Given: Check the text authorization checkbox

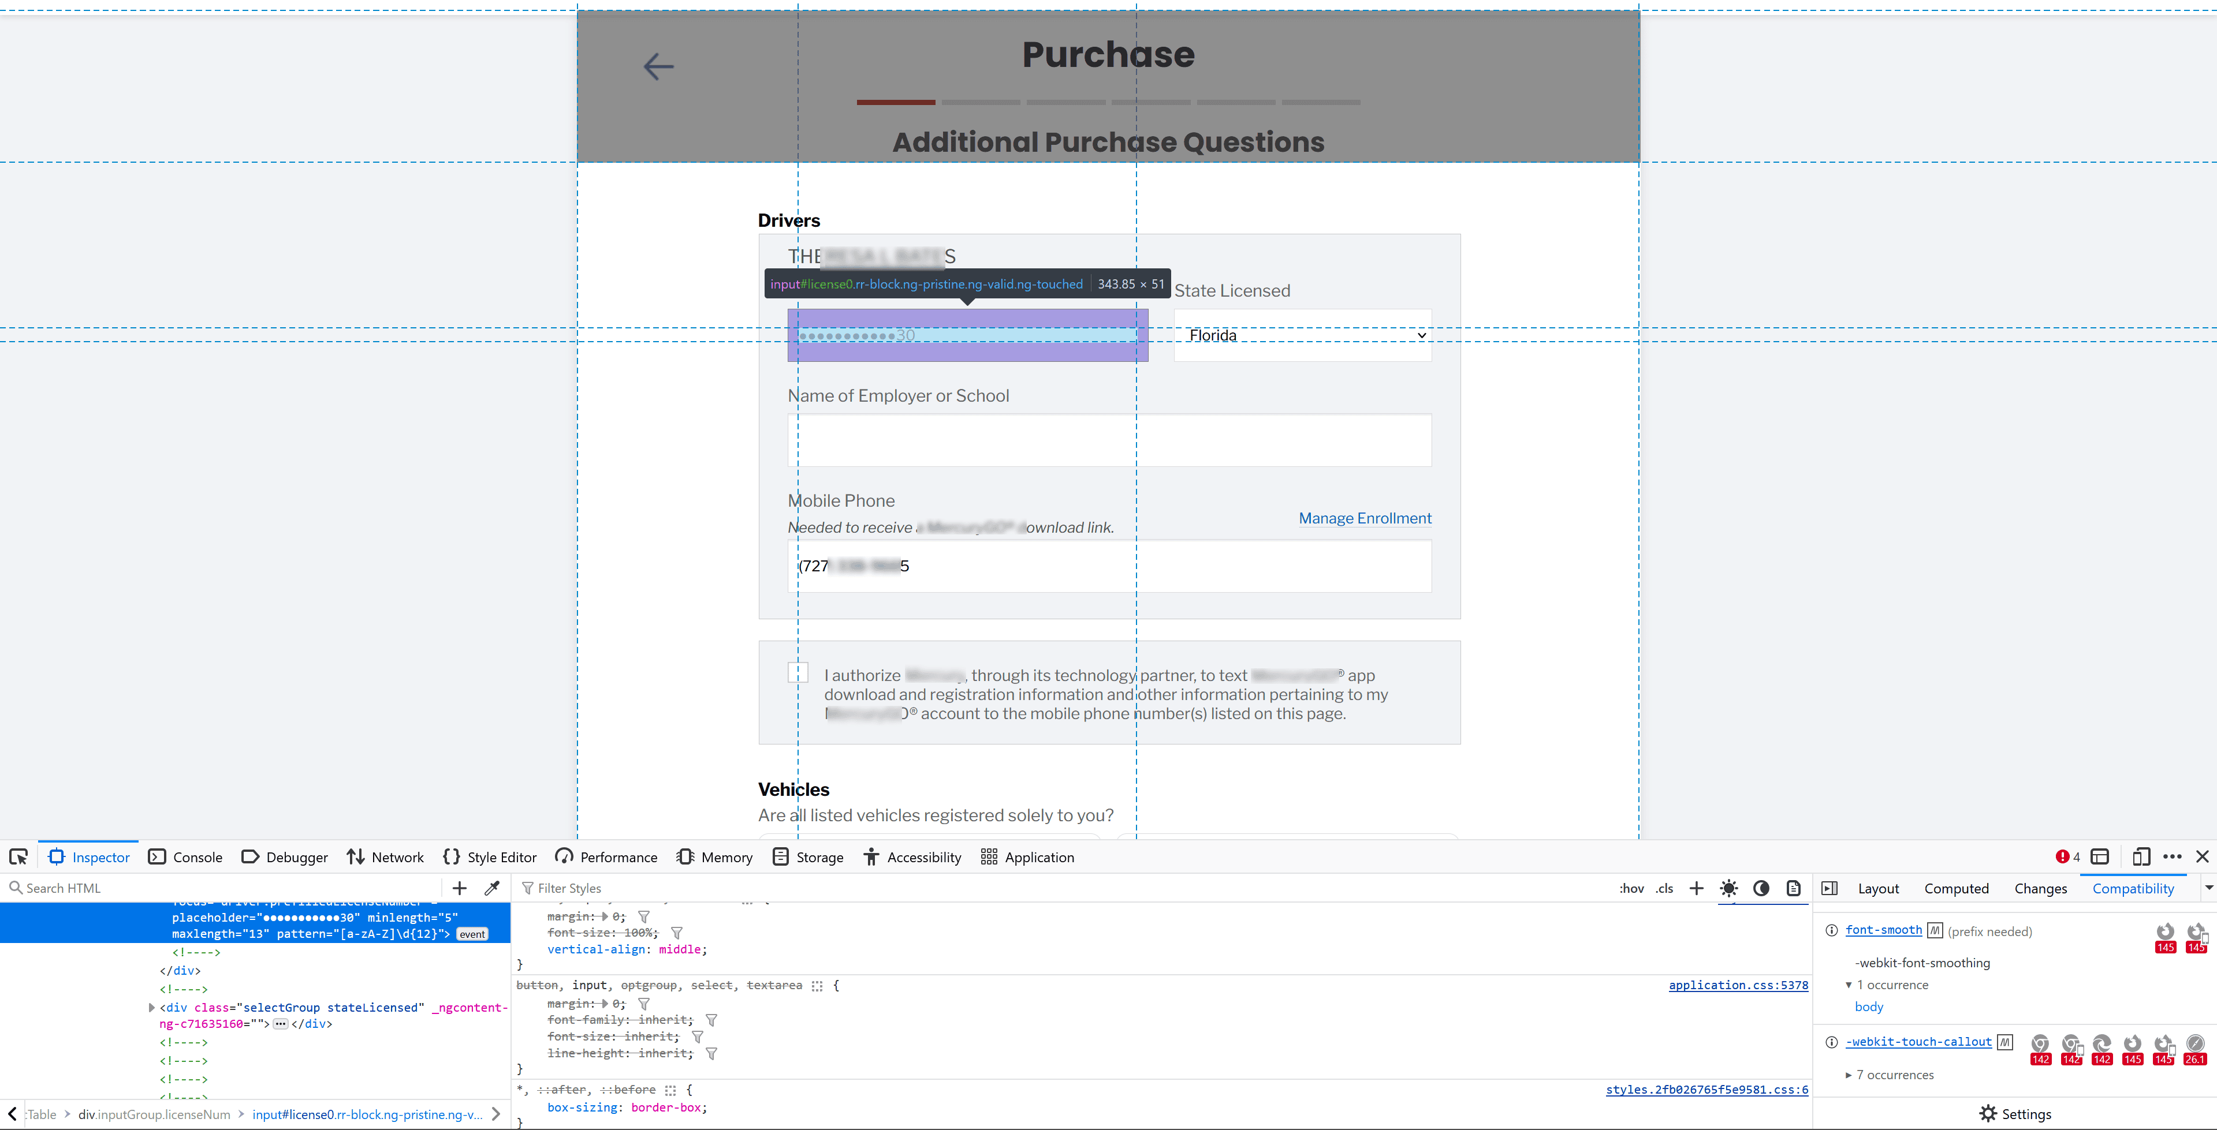Looking at the screenshot, I should (798, 672).
